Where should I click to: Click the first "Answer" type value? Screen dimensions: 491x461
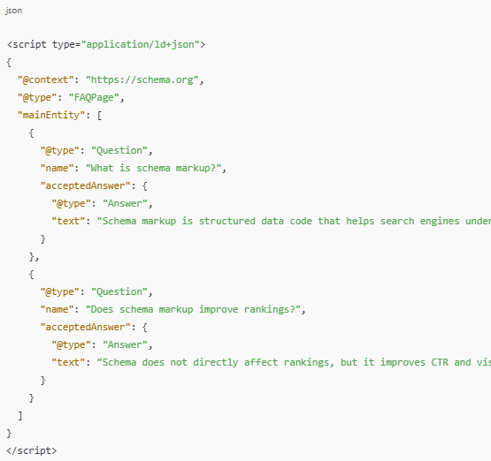click(x=125, y=203)
